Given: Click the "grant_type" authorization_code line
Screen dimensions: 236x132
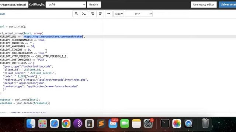Looking at the screenshot, I should 28,66.
